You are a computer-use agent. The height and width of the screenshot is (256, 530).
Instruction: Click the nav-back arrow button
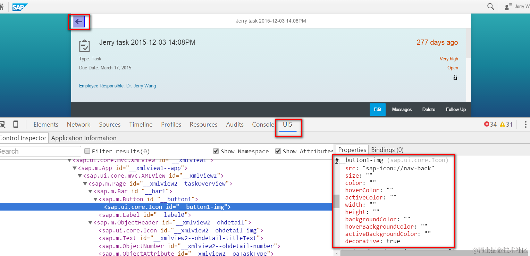point(79,22)
